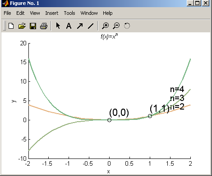Click the circle marker at origin

coord(109,120)
